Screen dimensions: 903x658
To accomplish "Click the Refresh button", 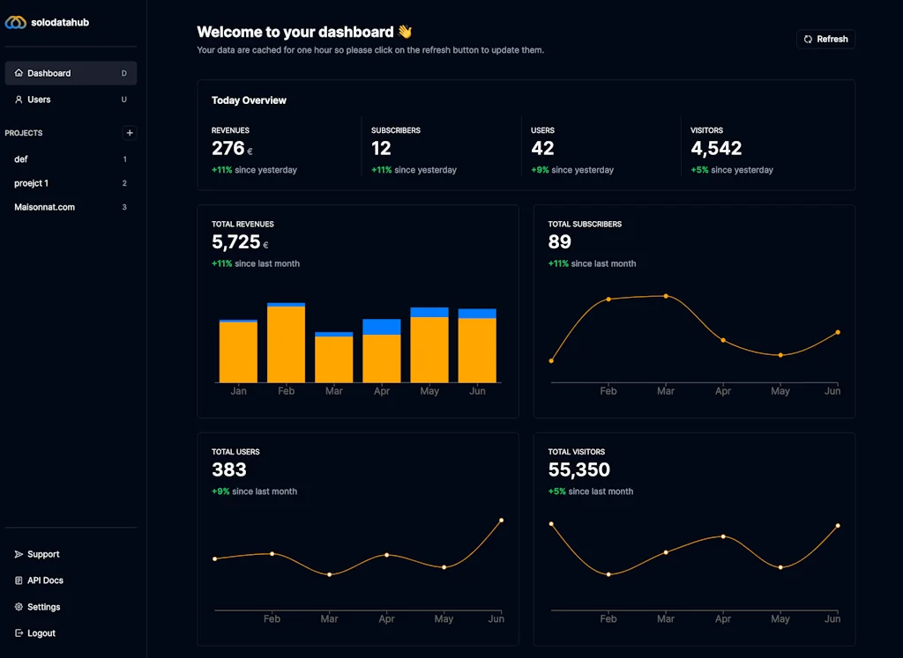I will point(825,39).
